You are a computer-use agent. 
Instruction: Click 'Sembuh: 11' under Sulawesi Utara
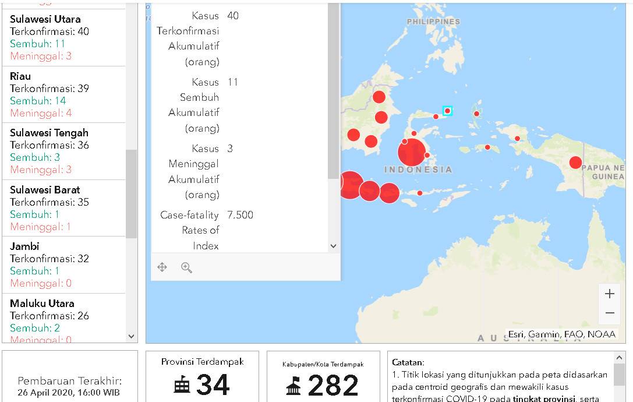tap(37, 44)
